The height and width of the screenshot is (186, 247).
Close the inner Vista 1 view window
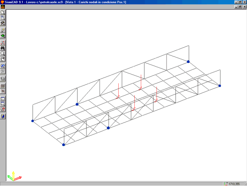(x=245, y=6)
